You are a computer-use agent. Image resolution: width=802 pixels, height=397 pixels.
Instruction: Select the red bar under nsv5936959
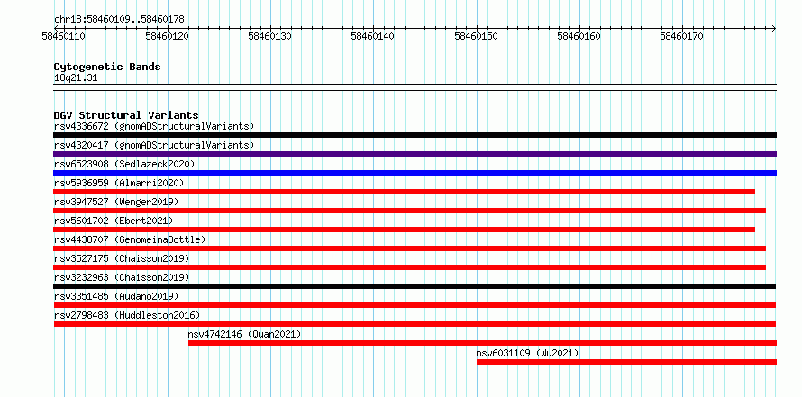[x=404, y=192]
